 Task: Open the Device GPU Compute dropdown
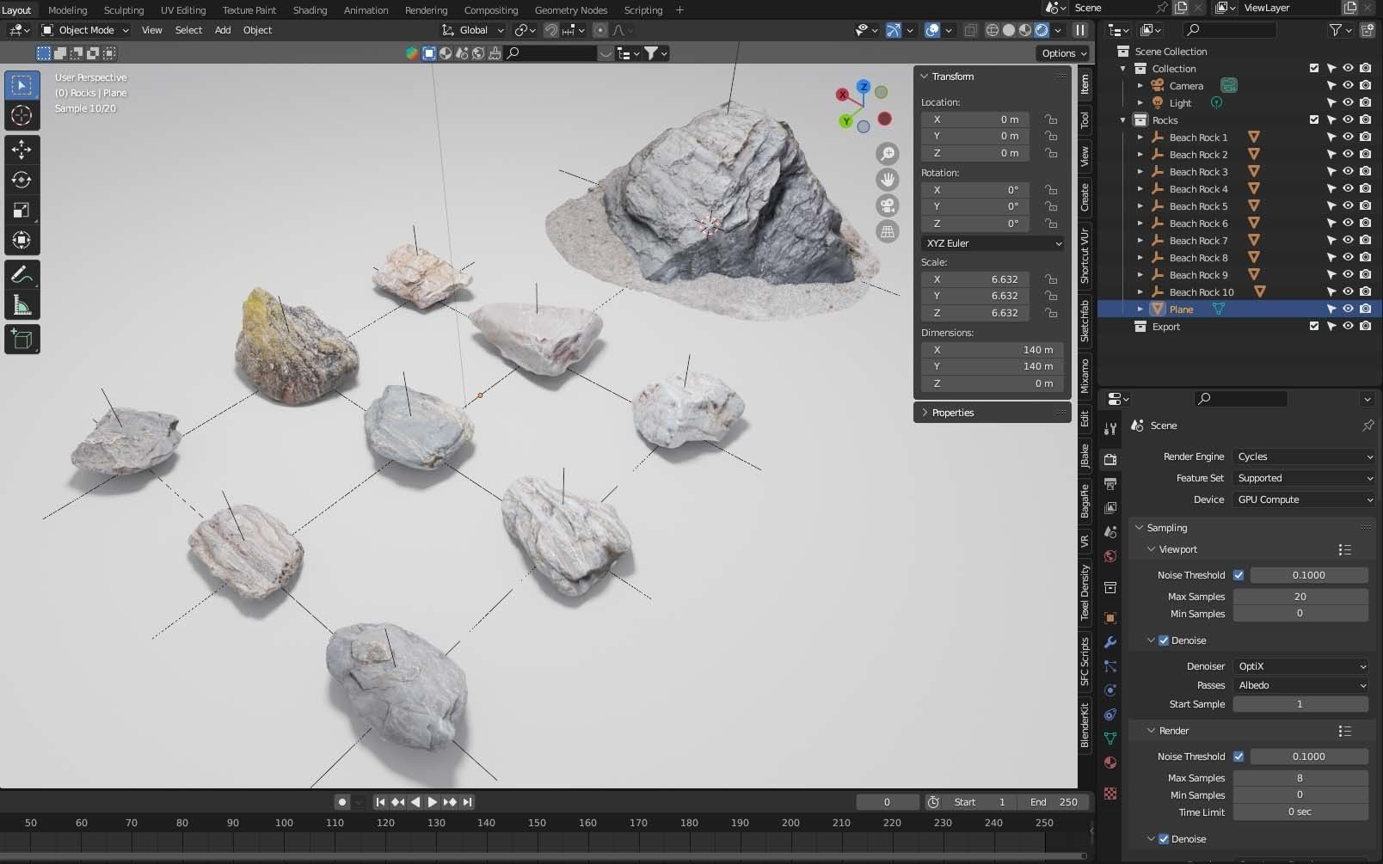pyautogui.click(x=1304, y=499)
